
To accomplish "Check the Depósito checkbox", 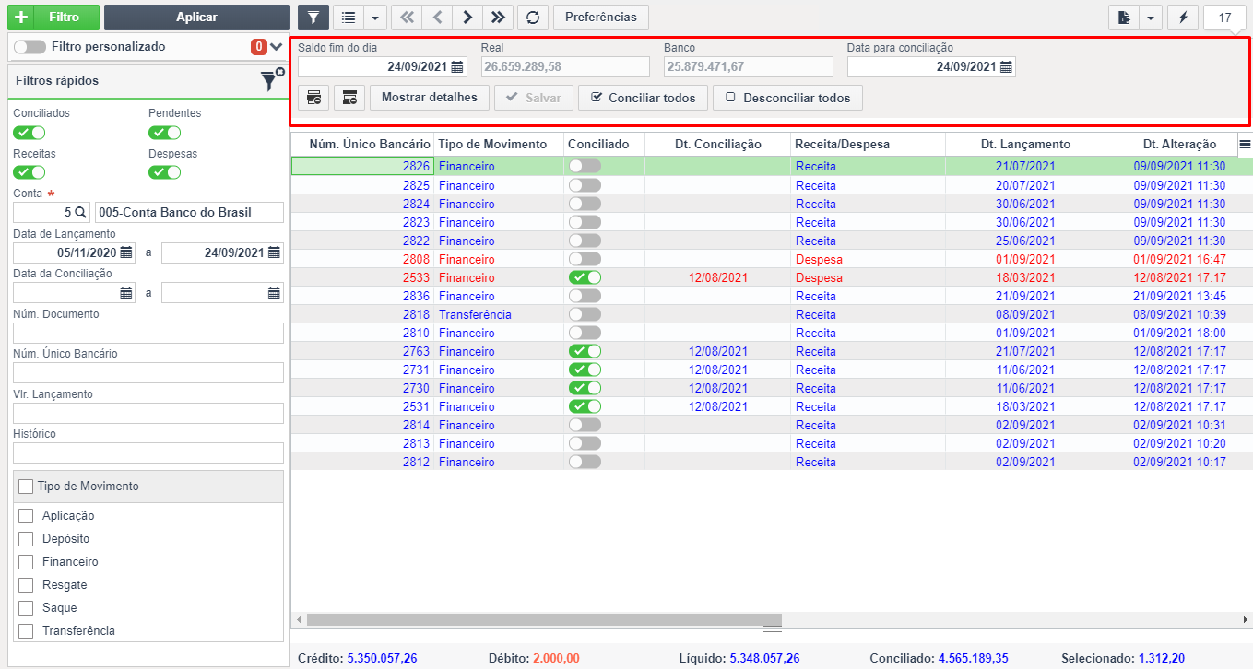I will tap(26, 539).
